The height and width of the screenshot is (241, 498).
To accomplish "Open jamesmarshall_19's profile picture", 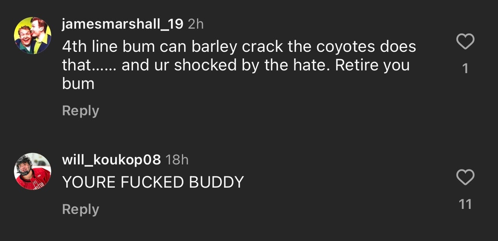I will (33, 36).
